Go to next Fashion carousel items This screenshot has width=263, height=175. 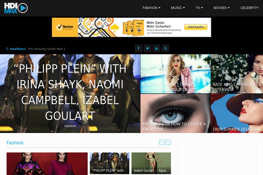click(x=168, y=142)
